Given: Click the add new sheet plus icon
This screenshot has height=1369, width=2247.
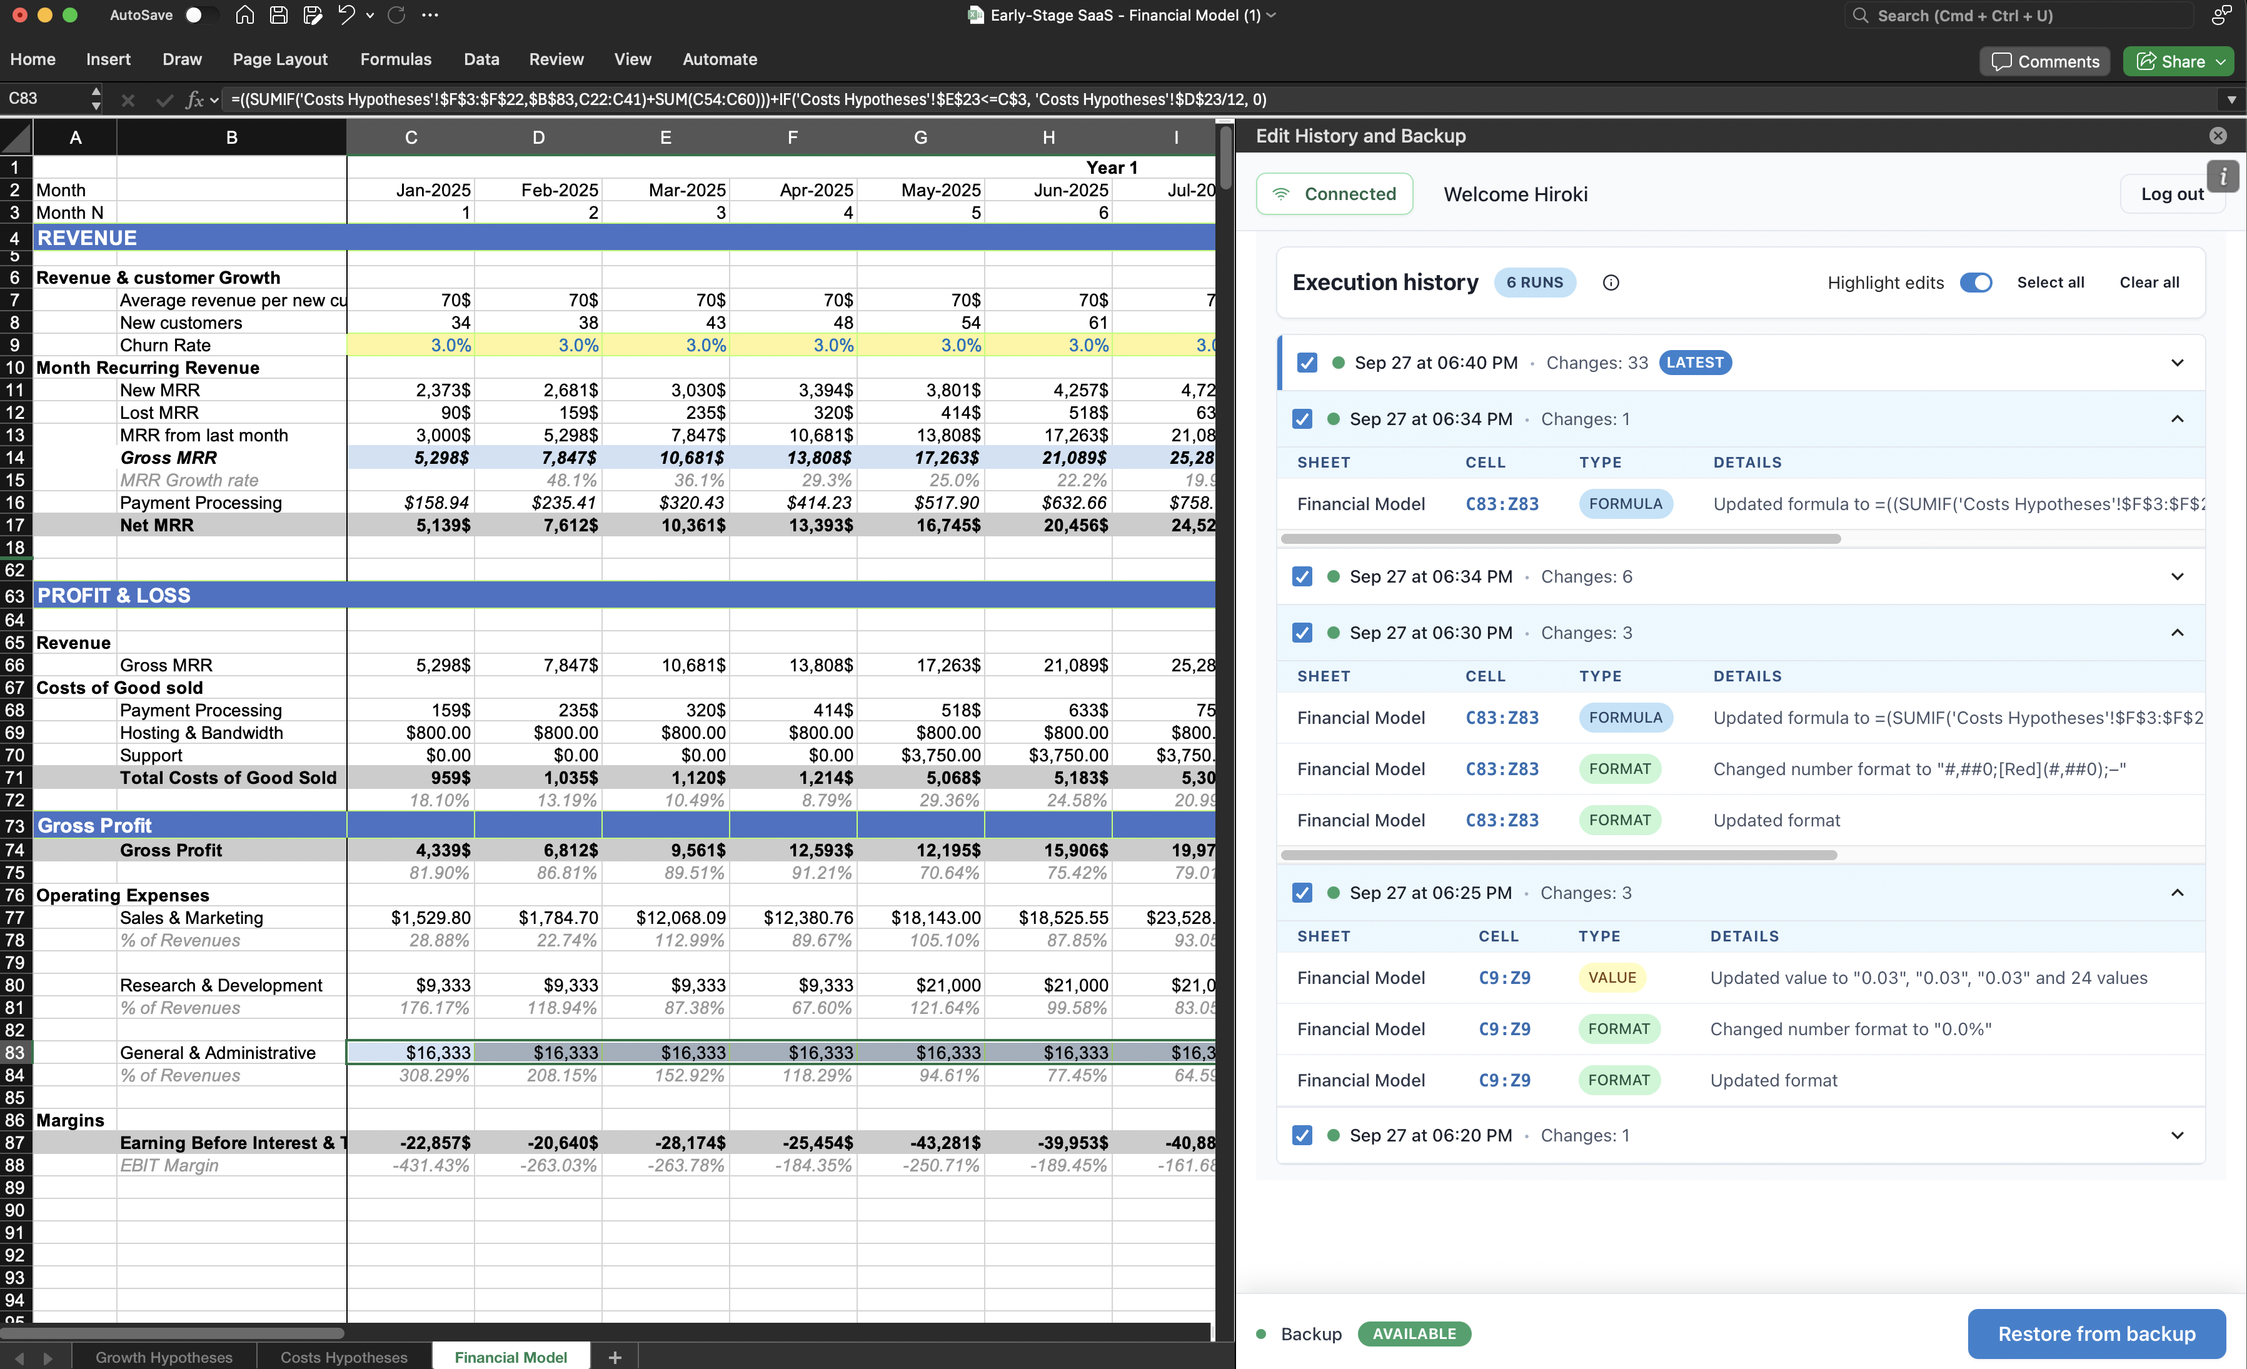Looking at the screenshot, I should pyautogui.click(x=615, y=1357).
